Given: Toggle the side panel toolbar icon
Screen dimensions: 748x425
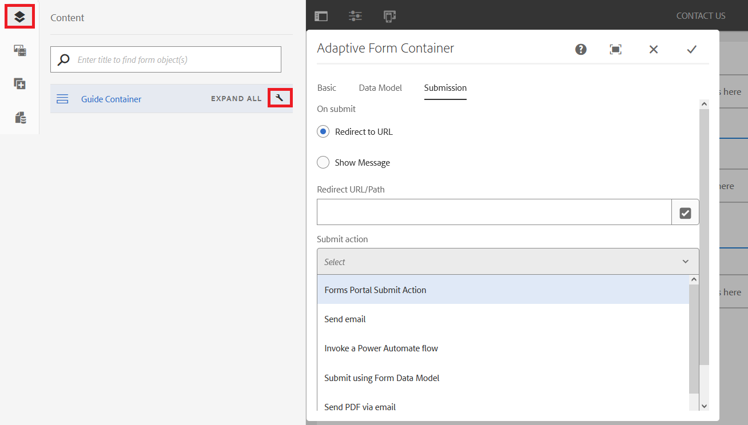Looking at the screenshot, I should pos(321,17).
